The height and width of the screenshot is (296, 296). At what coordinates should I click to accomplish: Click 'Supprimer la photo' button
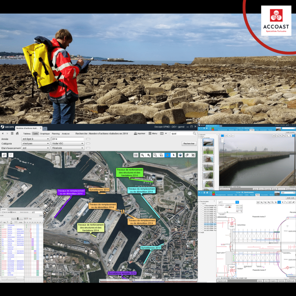pos(225,189)
